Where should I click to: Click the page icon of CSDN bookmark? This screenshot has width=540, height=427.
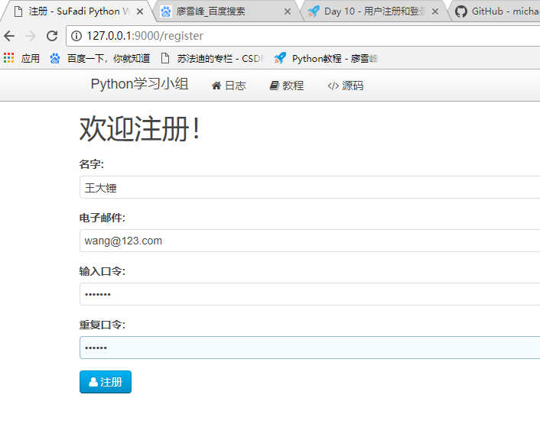(x=165, y=58)
